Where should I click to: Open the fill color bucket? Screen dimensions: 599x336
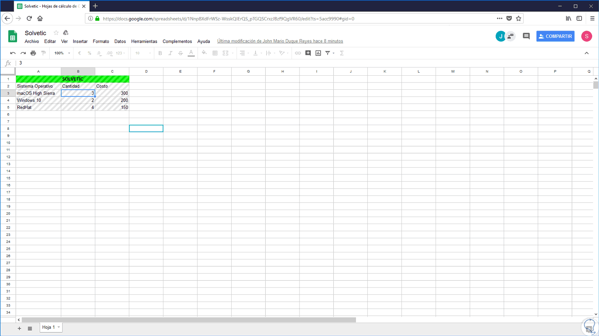point(204,53)
